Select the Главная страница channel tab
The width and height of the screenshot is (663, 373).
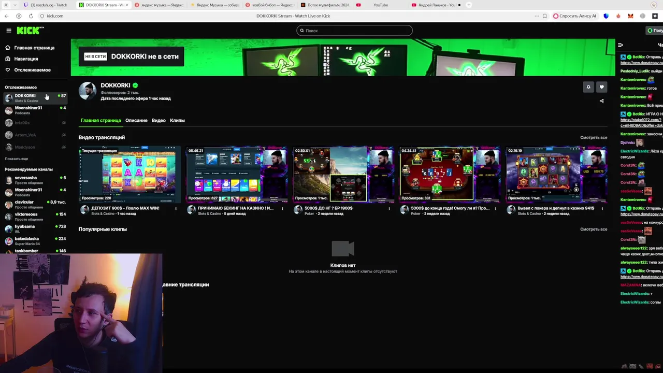pos(100,120)
